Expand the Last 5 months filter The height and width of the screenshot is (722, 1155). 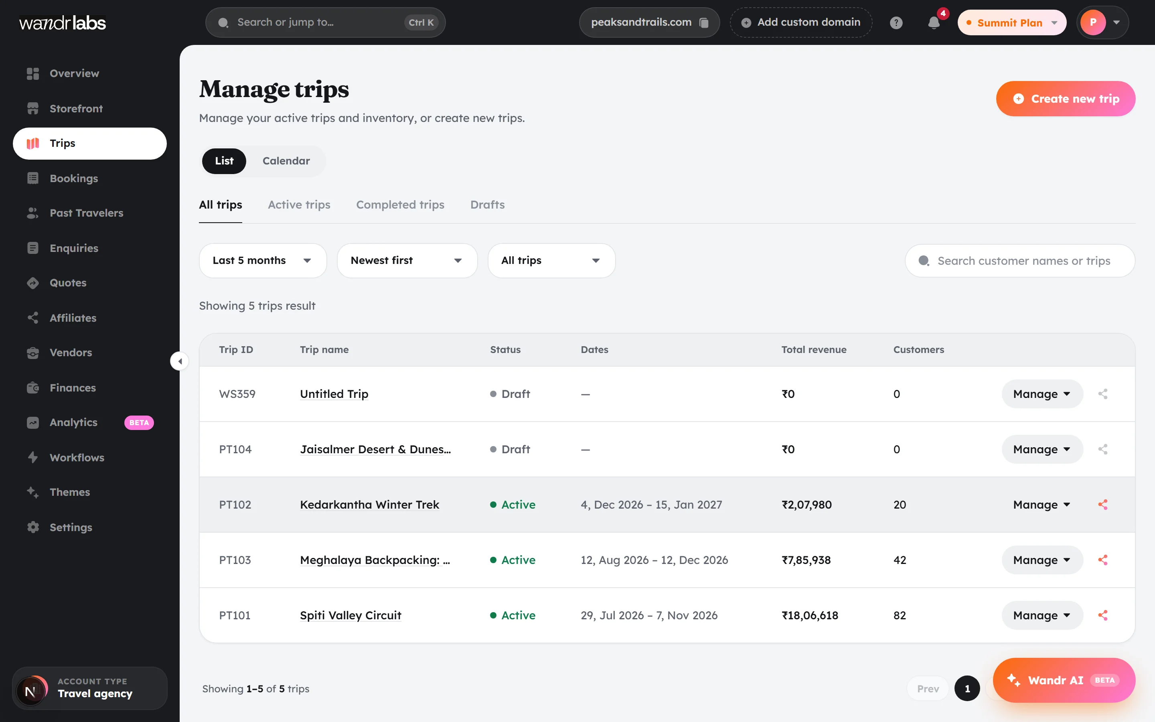[x=263, y=261]
